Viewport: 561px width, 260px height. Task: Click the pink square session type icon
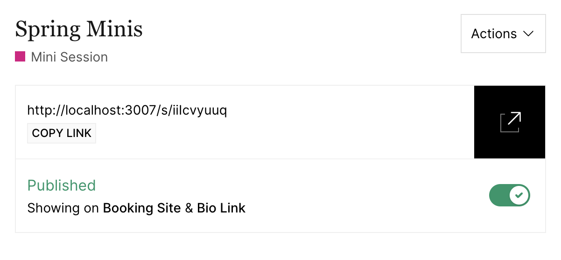coord(20,57)
